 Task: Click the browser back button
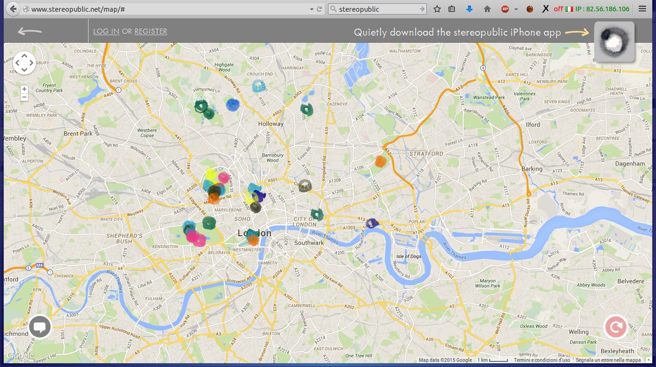(x=13, y=8)
